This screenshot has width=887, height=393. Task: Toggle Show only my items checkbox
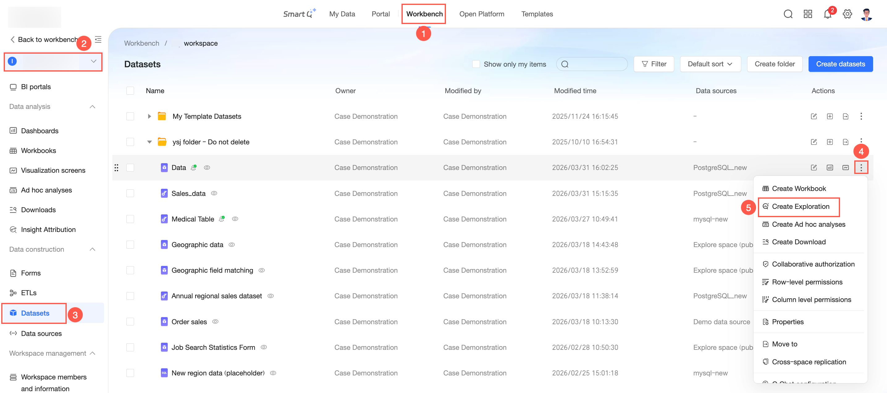pos(476,64)
